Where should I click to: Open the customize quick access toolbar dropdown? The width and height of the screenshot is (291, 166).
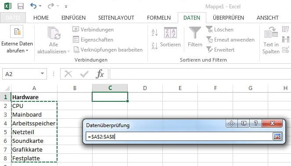coord(66,7)
